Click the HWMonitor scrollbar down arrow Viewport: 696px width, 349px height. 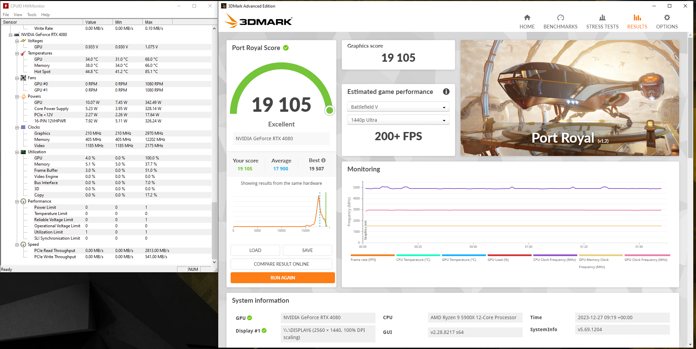(214, 262)
